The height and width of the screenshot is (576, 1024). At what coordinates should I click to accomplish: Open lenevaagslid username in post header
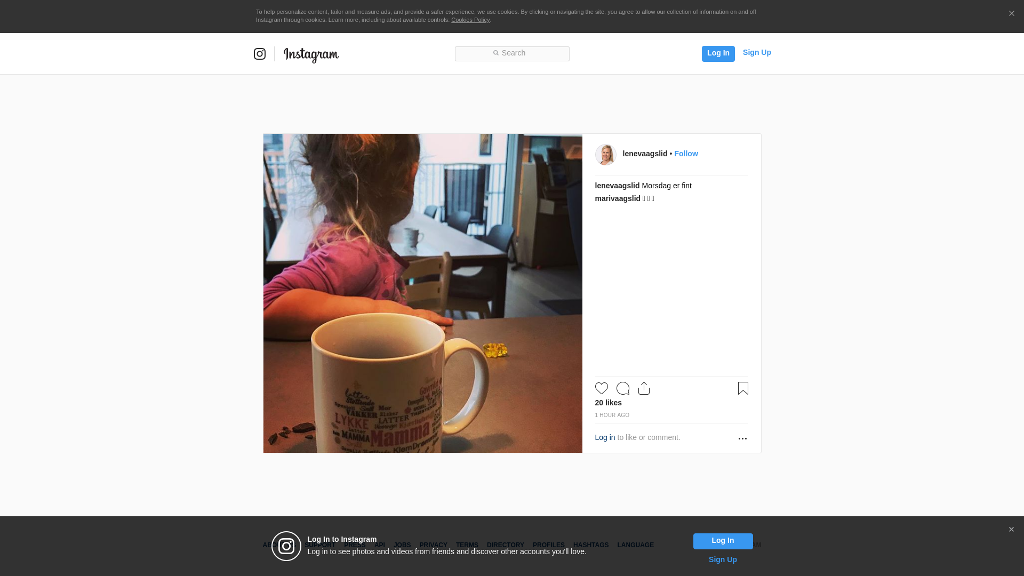[x=645, y=154]
